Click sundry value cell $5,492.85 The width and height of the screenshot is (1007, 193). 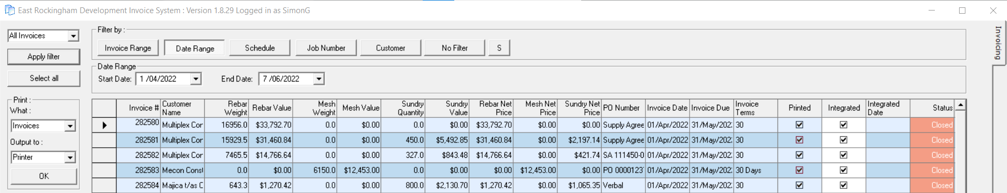447,140
